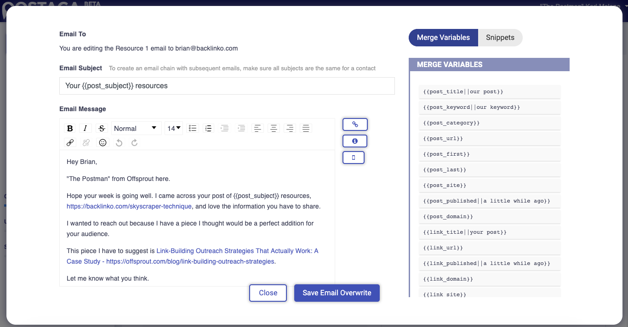Click the email message body text area
Image resolution: width=628 pixels, height=327 pixels.
click(197, 218)
